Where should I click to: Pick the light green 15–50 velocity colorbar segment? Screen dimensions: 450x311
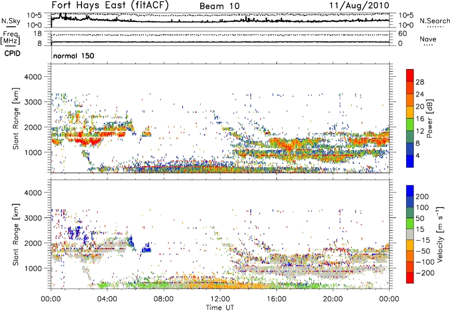point(410,223)
